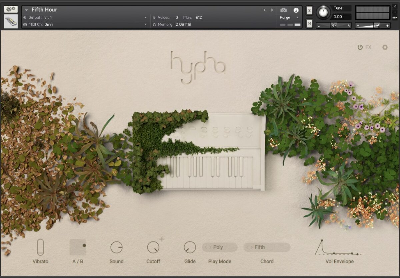400x278 pixels.
Task: Click the Chord label
Action: (267, 261)
